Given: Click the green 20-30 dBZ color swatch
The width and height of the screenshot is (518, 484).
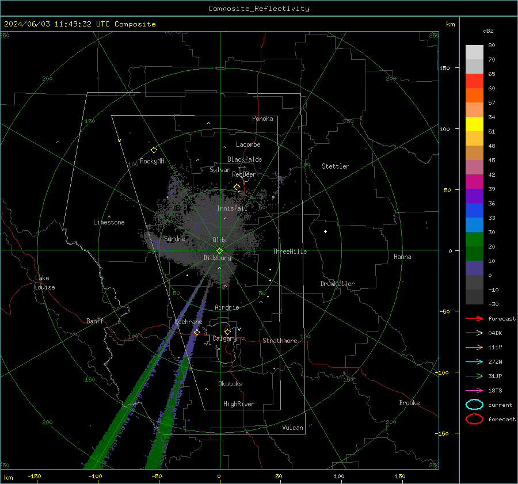Looking at the screenshot, I should [474, 239].
